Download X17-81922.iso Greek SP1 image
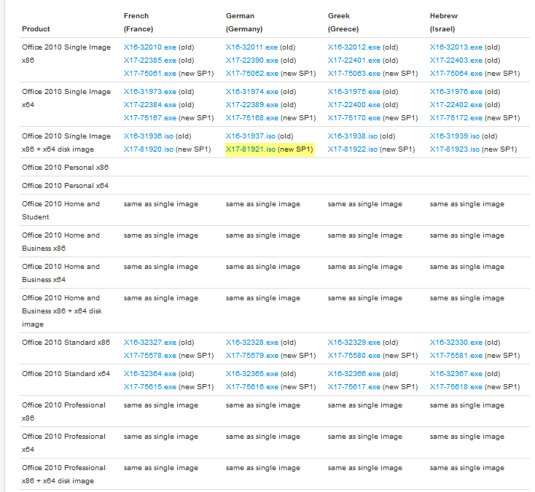 point(353,149)
